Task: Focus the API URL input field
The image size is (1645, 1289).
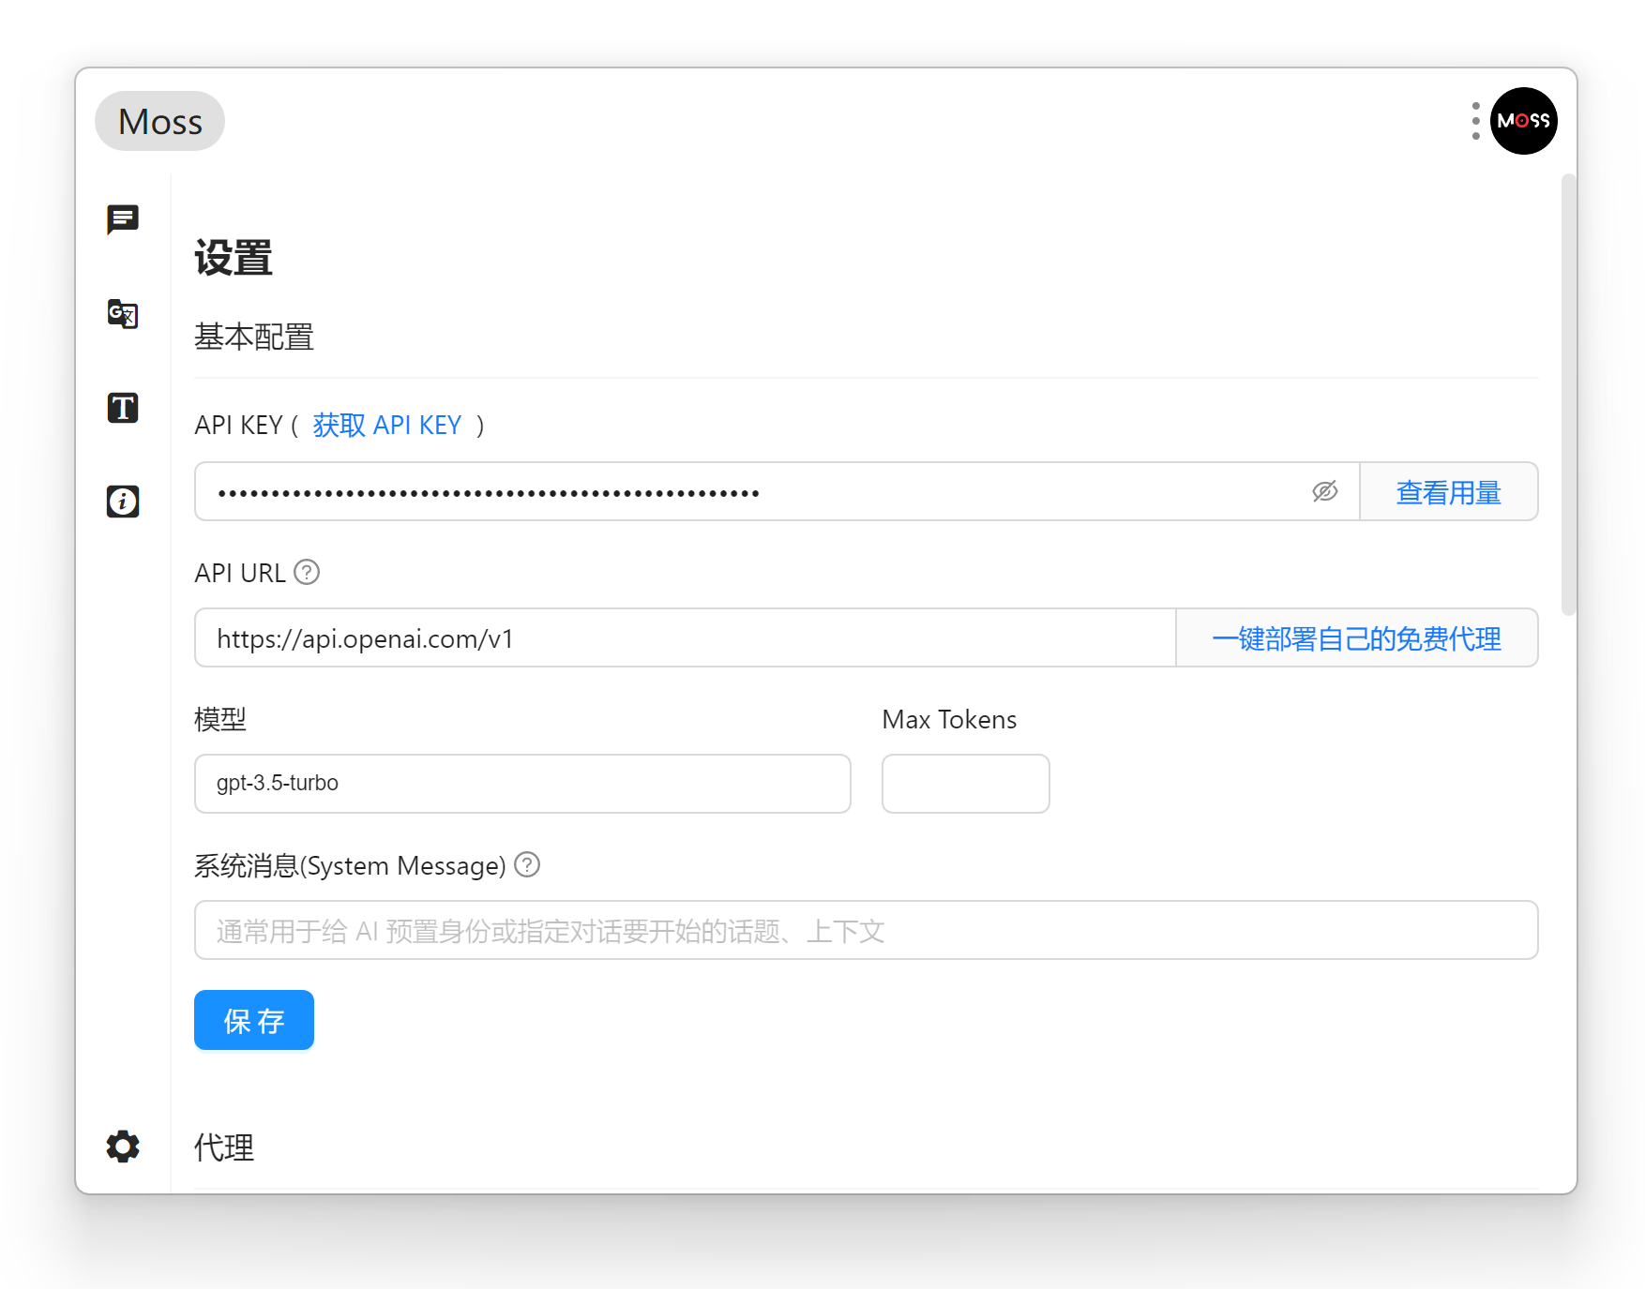Action: [x=686, y=637]
